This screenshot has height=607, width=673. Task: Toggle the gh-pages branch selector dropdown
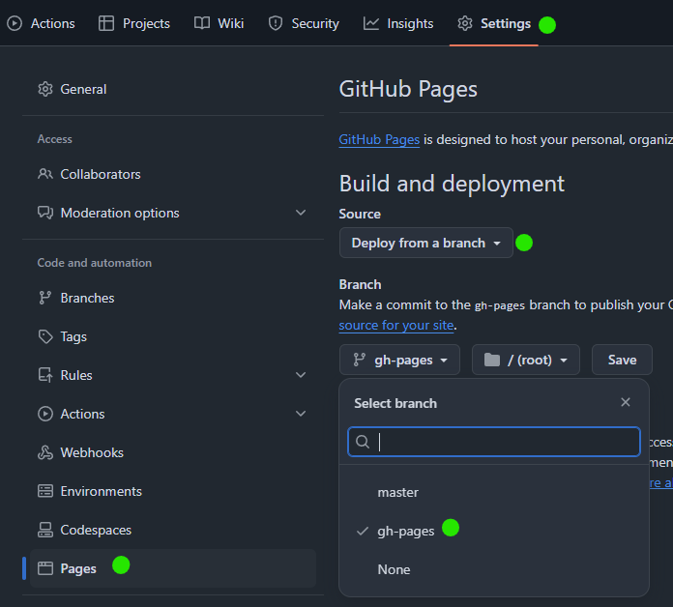[x=399, y=360]
